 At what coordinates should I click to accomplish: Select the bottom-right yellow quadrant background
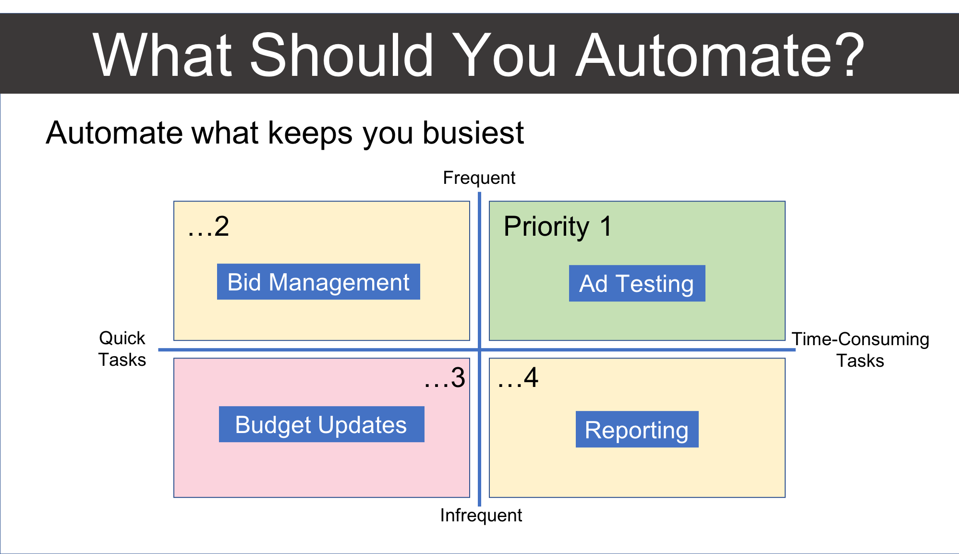click(637, 473)
